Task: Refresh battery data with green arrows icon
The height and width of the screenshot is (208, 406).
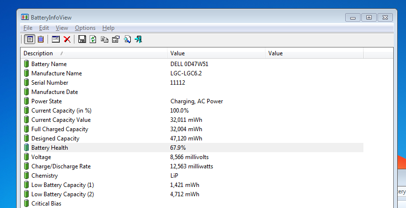Action: coord(93,39)
